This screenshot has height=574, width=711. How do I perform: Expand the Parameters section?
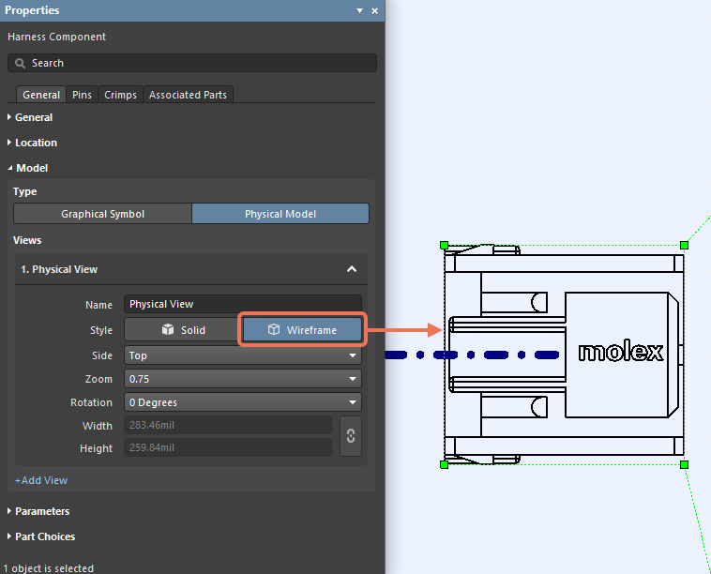pyautogui.click(x=42, y=511)
